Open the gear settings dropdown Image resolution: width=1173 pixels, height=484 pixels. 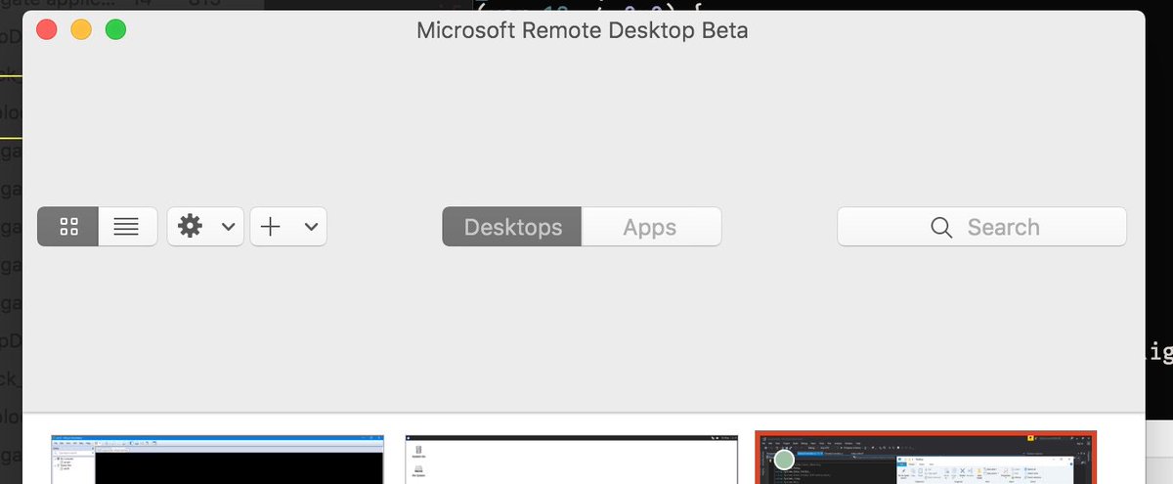click(205, 227)
